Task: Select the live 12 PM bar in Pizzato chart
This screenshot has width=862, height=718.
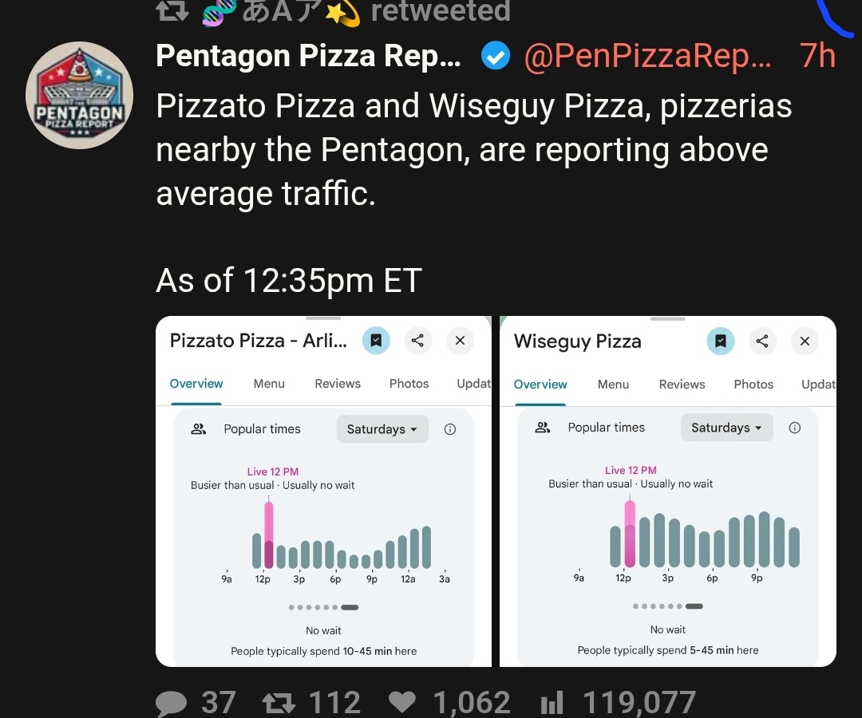Action: [269, 535]
